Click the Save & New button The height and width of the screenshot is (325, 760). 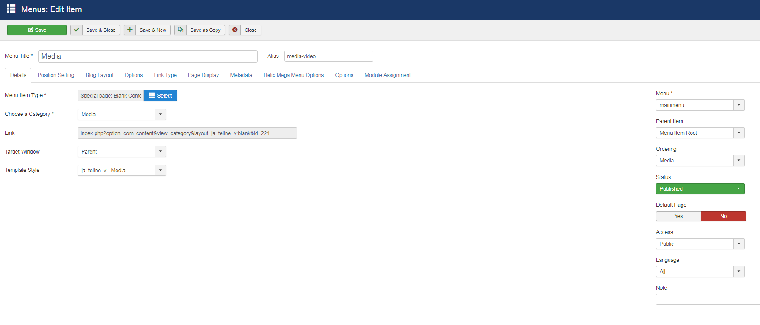pos(147,30)
